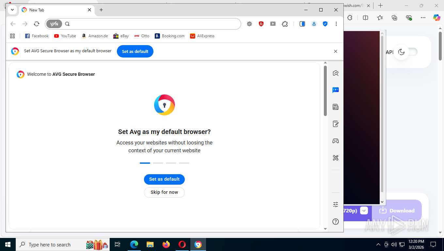Viewport: 444px width, 251px height.
Task: Expand the tab search dropdown arrow
Action: pos(12,10)
